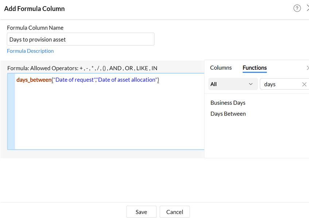The width and height of the screenshot is (309, 218).
Task: Cancel adding the formula column
Action: (174, 212)
